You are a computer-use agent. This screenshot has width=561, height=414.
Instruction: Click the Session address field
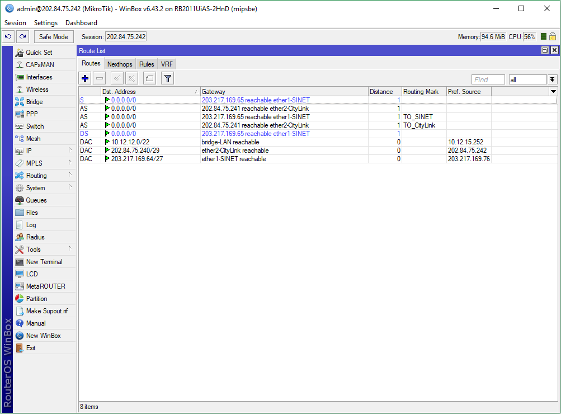tap(126, 37)
